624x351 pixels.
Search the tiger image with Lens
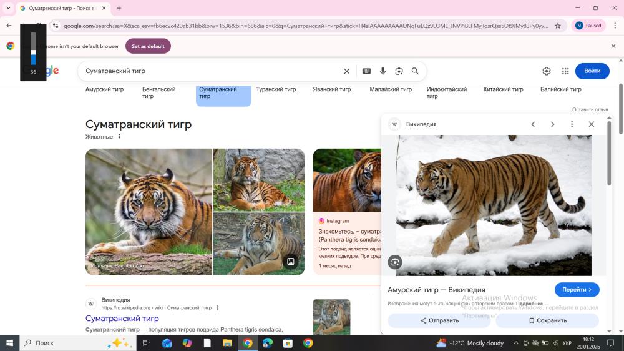394,262
